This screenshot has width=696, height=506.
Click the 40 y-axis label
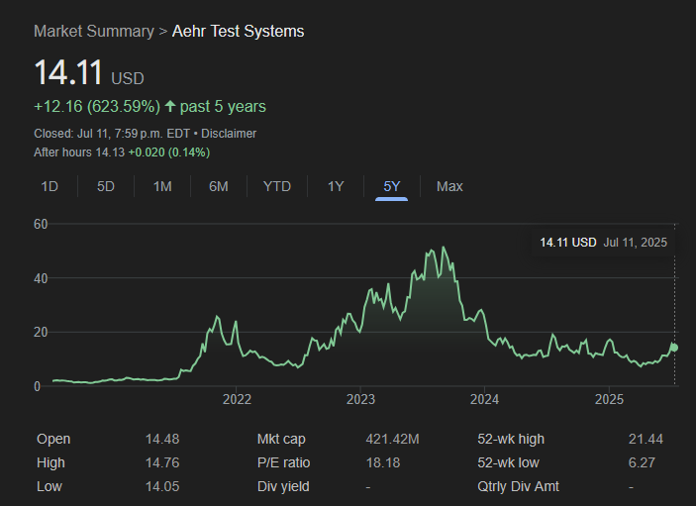[41, 278]
